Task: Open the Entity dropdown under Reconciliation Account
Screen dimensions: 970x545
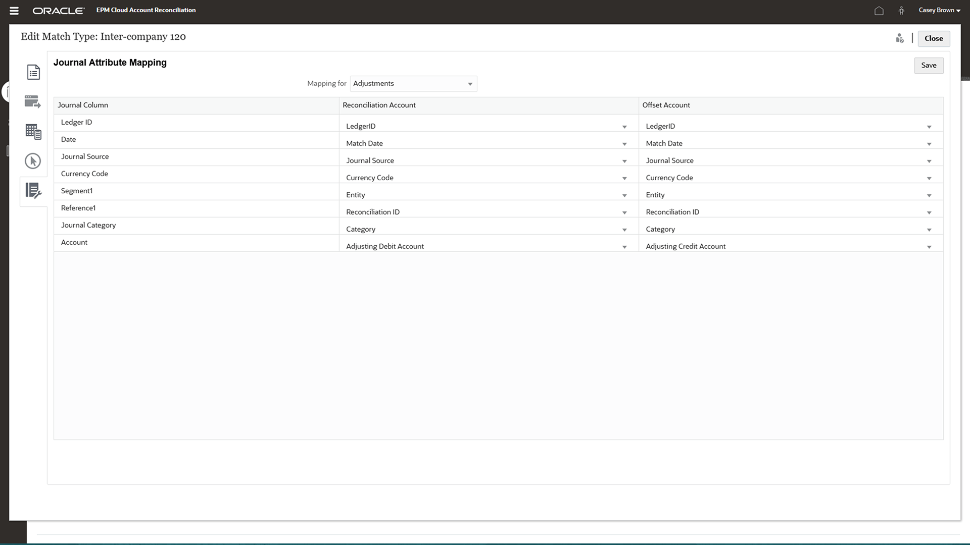Action: (x=624, y=195)
